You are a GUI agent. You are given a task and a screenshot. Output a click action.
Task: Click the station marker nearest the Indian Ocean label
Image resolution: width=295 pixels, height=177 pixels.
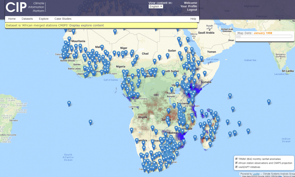click(x=248, y=131)
